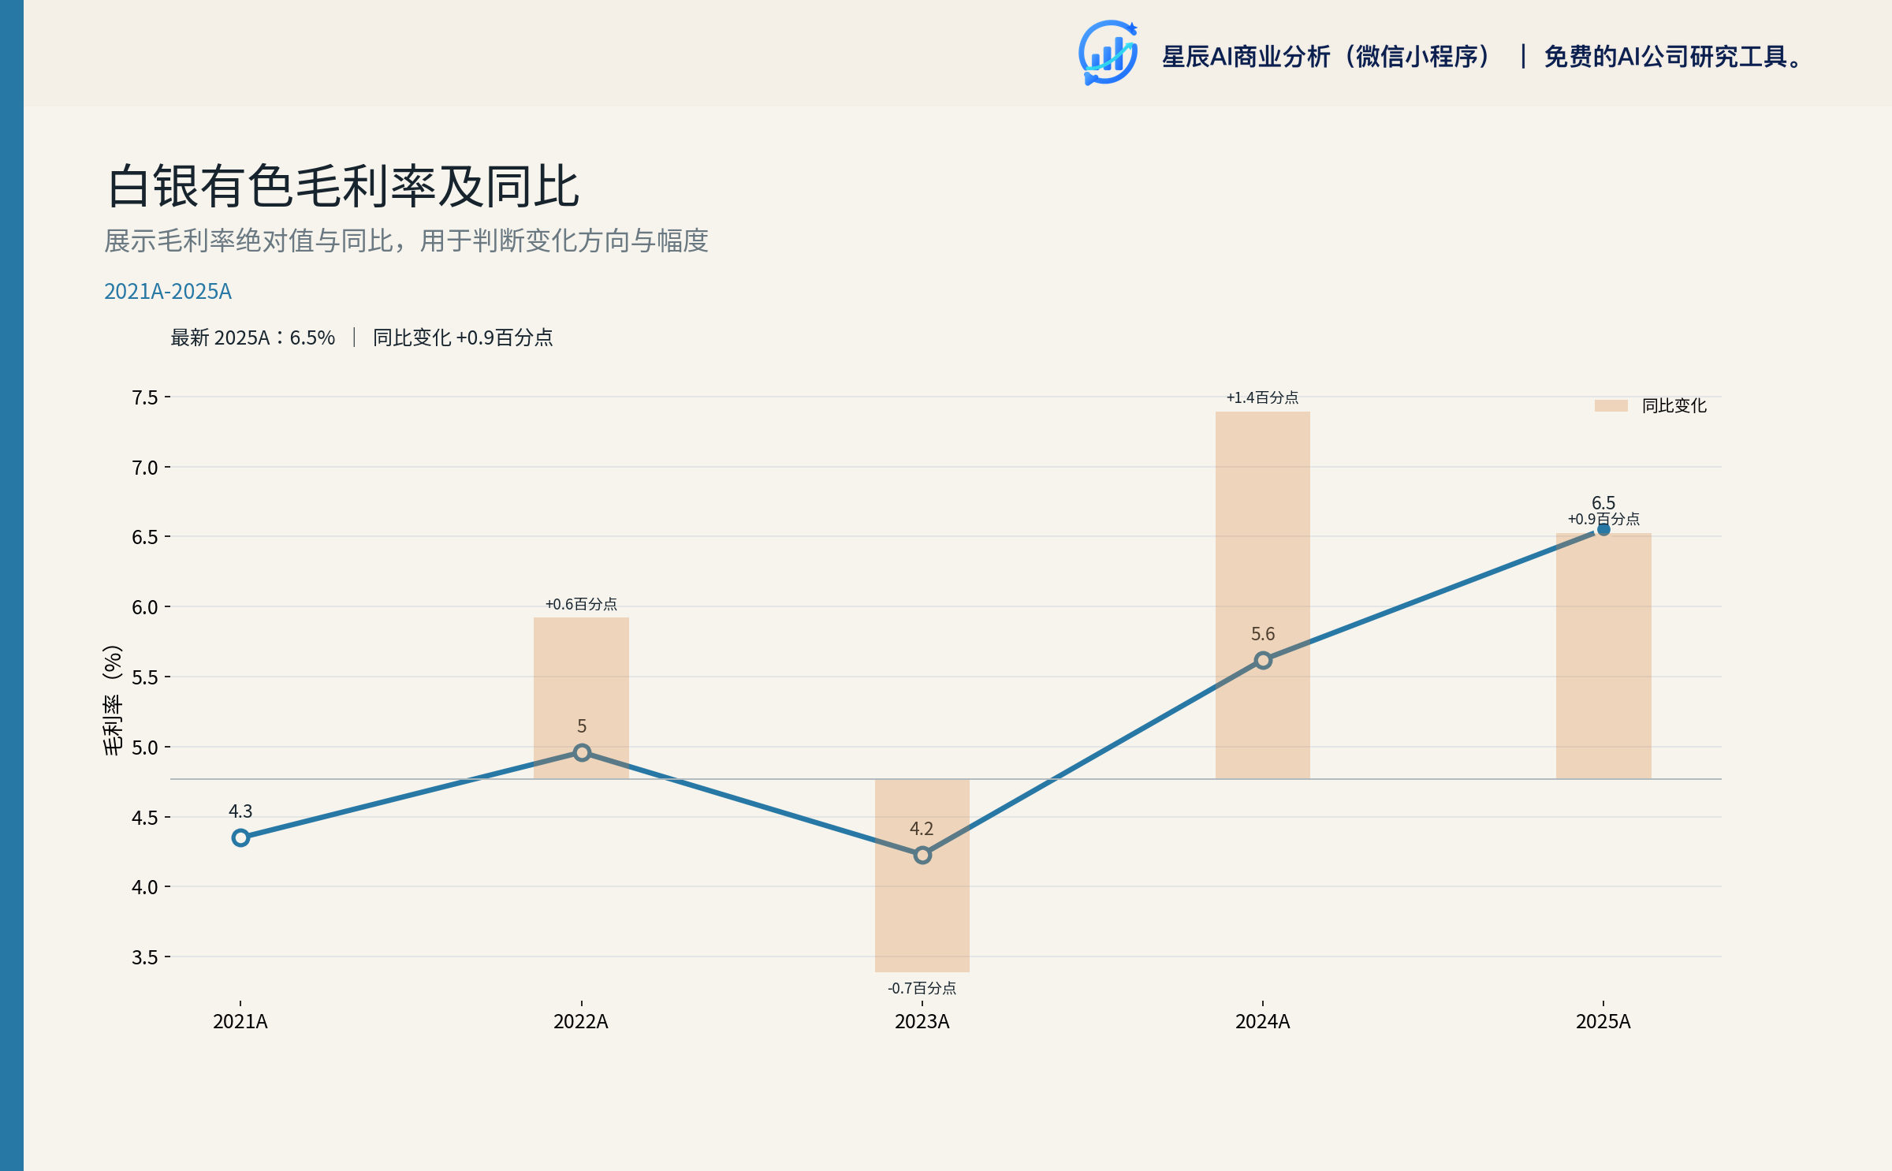
Task: Click the 免费的AI公司研究工具 slogan text
Action: click(1674, 57)
